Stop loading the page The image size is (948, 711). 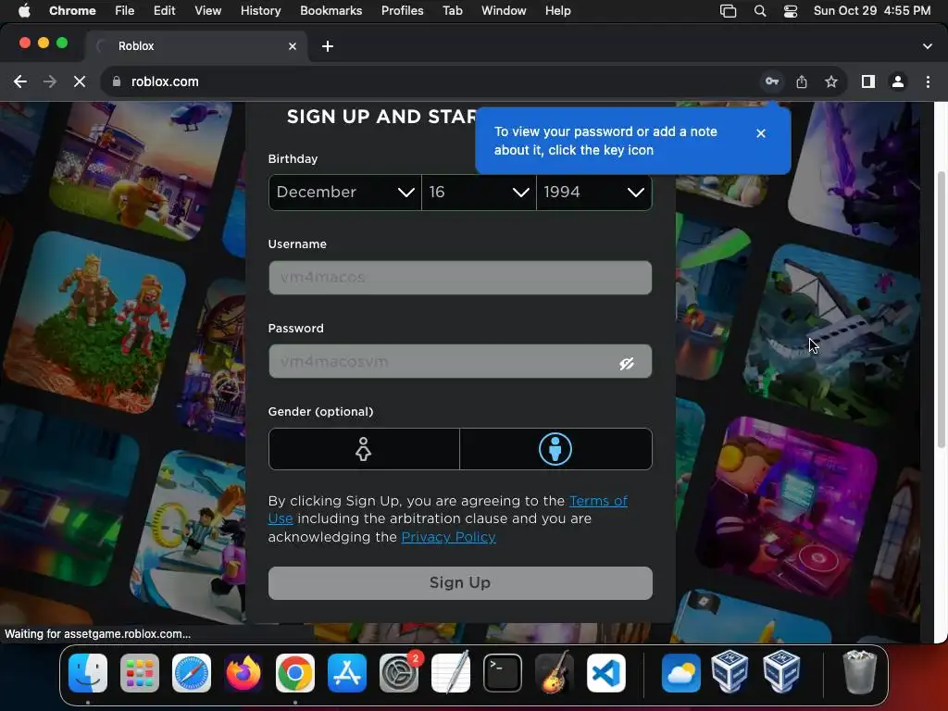[80, 81]
